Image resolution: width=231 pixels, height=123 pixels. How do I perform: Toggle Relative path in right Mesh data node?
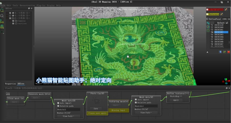click(136, 103)
